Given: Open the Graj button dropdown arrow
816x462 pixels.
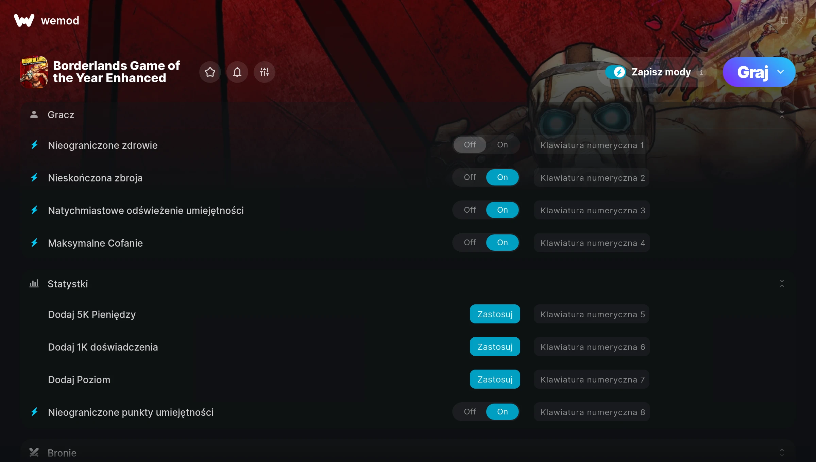Looking at the screenshot, I should 781,72.
